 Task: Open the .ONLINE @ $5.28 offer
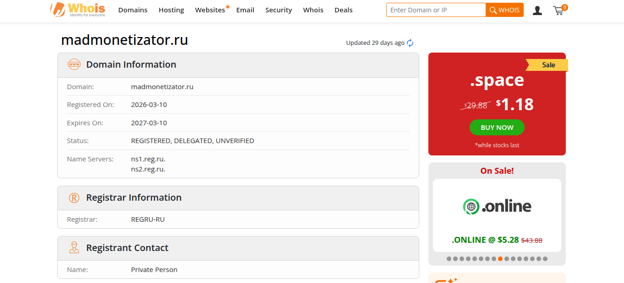[x=485, y=240]
